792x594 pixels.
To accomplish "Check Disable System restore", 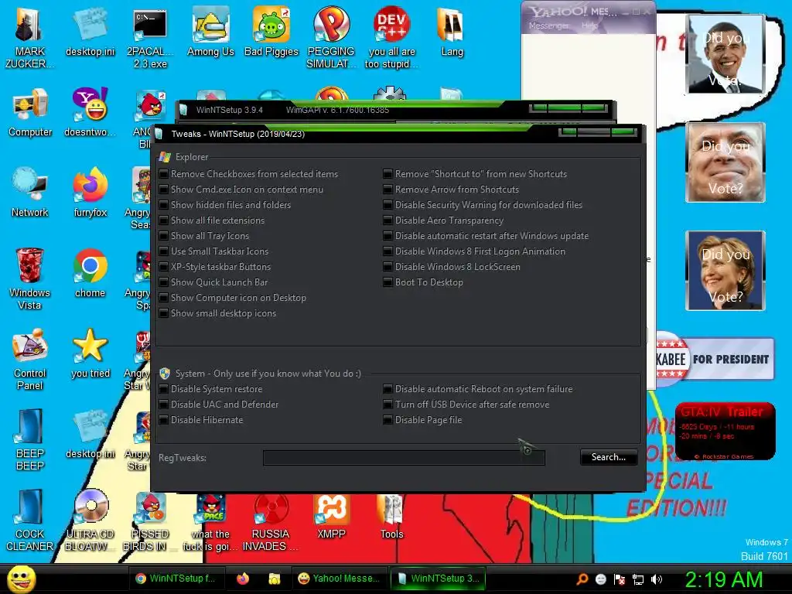I will click(164, 389).
